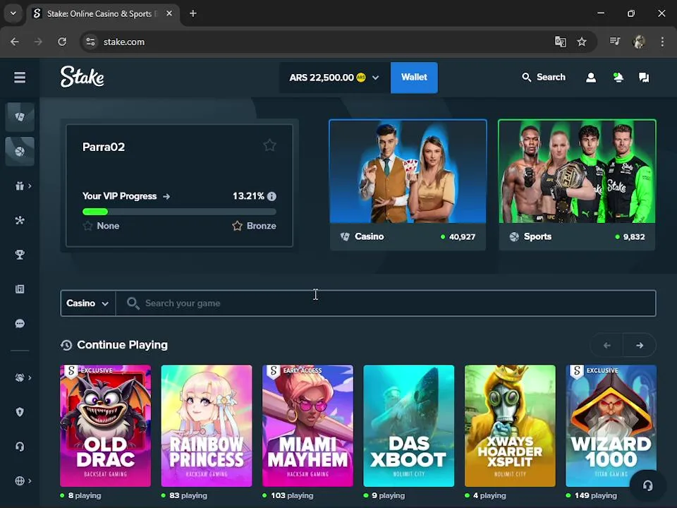The image size is (677, 508).
Task: Open the Das xBoot game
Action: tap(409, 426)
